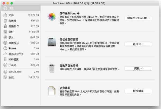Screen dimensions: 161x109
Task: Click the 8.44 GB size value
Action: click(x=35, y=37)
